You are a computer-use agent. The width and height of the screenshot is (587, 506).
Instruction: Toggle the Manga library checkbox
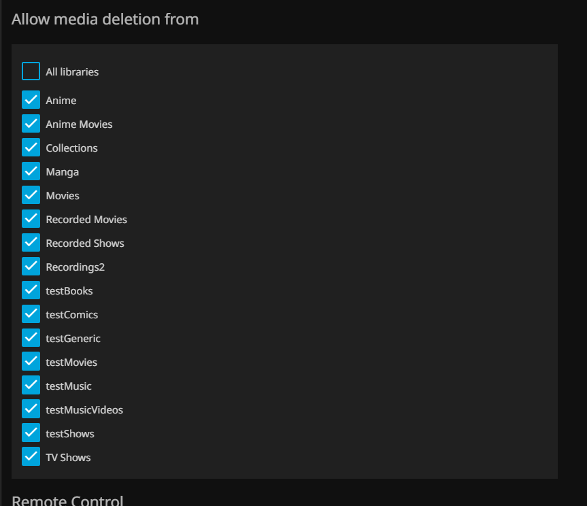coord(31,171)
